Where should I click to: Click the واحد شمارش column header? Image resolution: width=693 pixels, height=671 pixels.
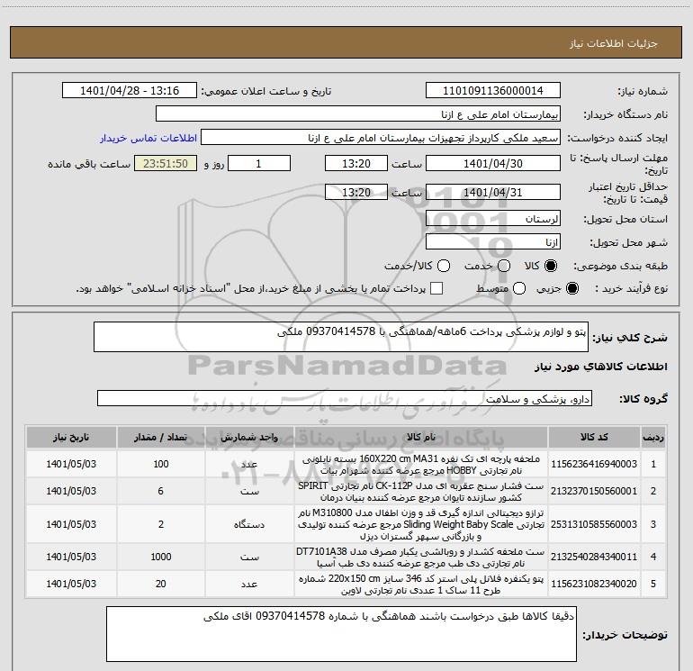(249, 438)
